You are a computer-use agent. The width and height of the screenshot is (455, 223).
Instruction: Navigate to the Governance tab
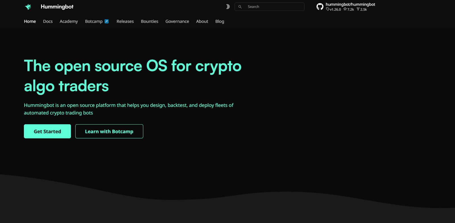click(177, 21)
